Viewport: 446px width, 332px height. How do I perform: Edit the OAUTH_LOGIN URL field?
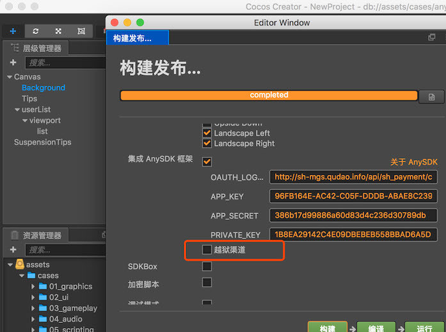point(353,177)
